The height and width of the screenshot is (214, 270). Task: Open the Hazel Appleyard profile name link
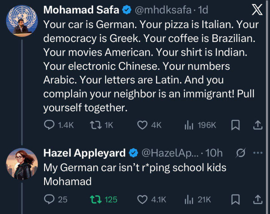click(84, 153)
